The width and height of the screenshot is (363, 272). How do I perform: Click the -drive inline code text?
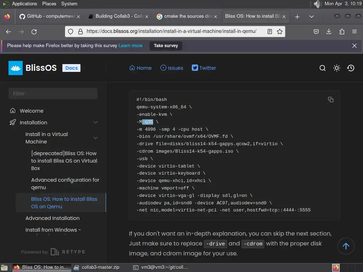coord(216,244)
